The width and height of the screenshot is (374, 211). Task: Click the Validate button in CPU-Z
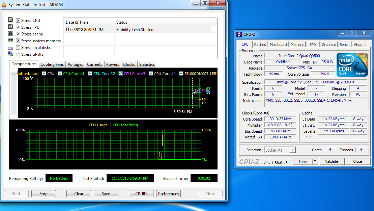332,161
